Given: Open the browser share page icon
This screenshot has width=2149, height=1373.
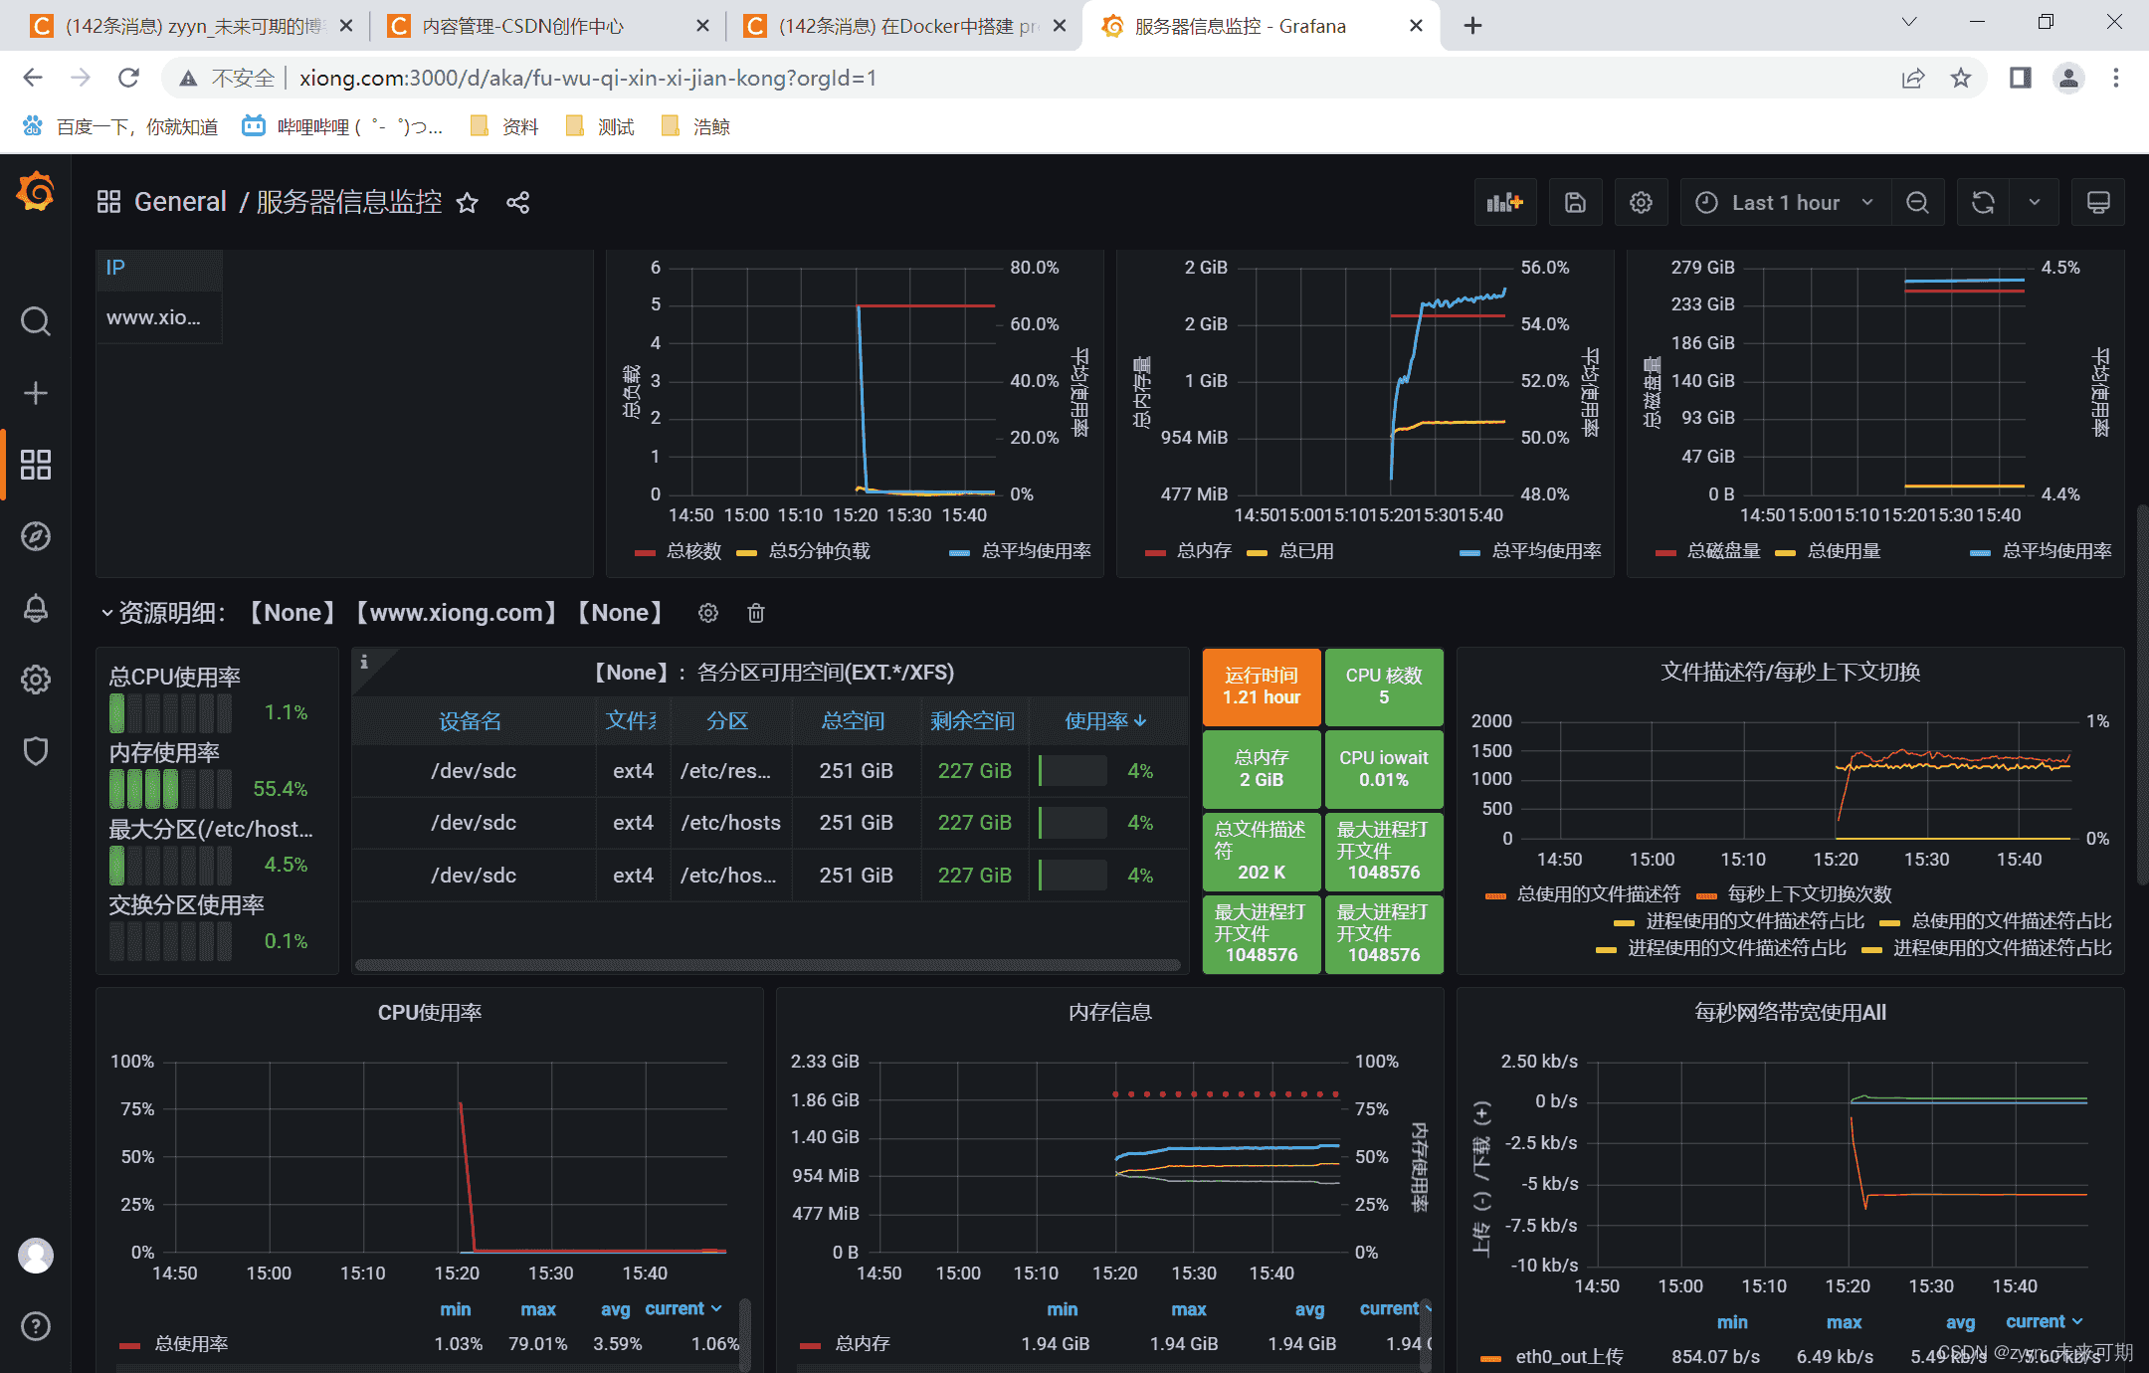Looking at the screenshot, I should [x=1912, y=78].
